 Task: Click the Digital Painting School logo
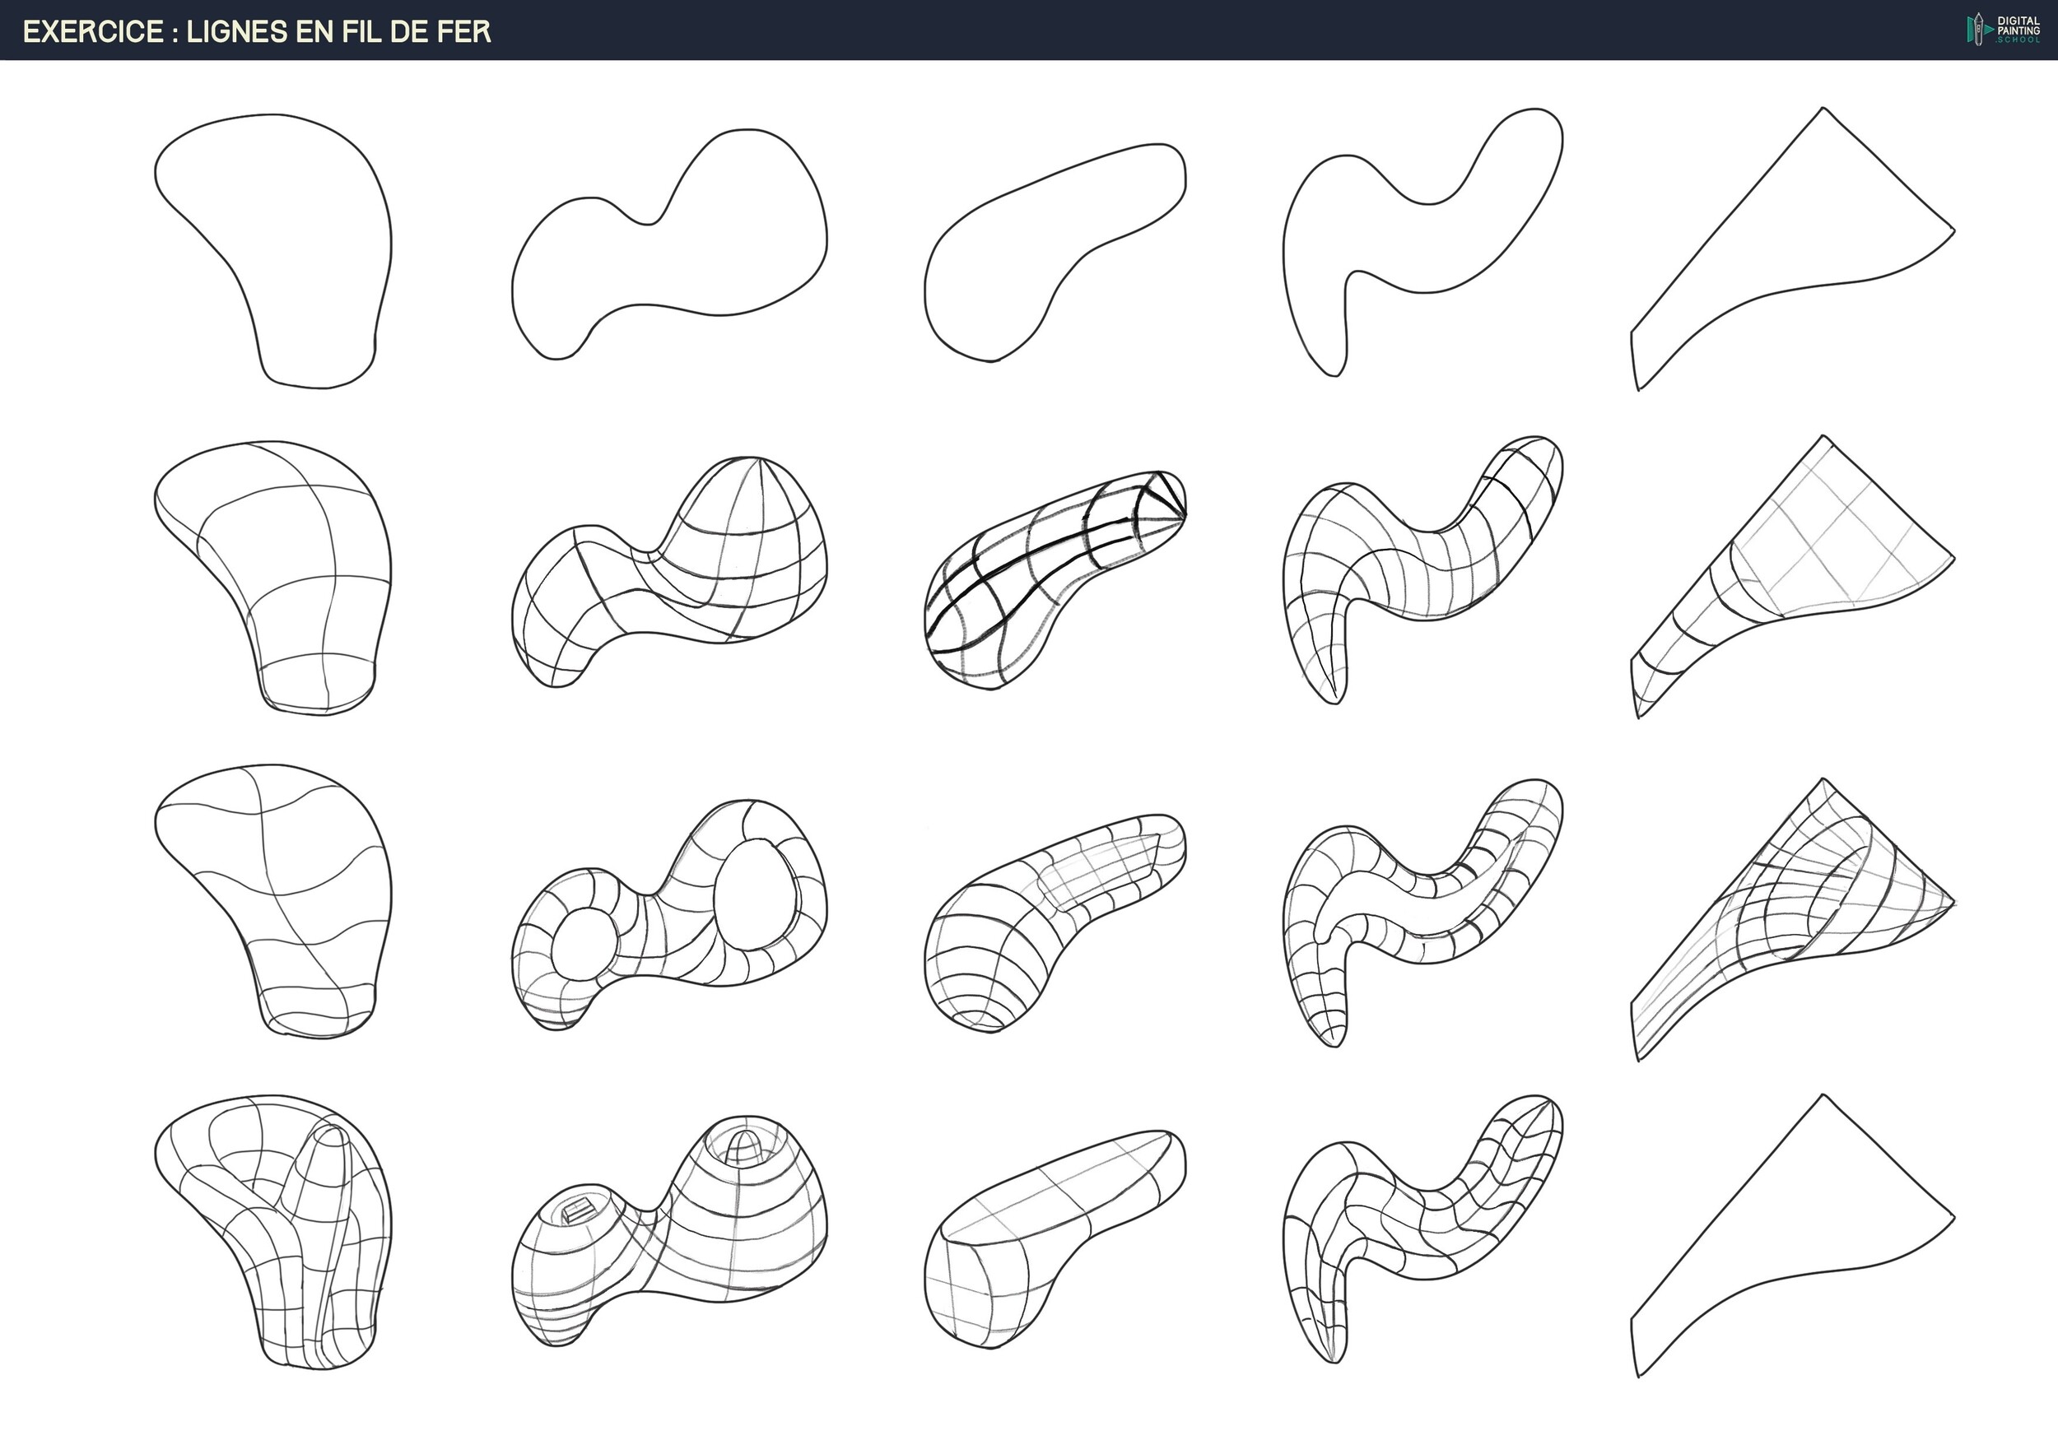[2004, 30]
